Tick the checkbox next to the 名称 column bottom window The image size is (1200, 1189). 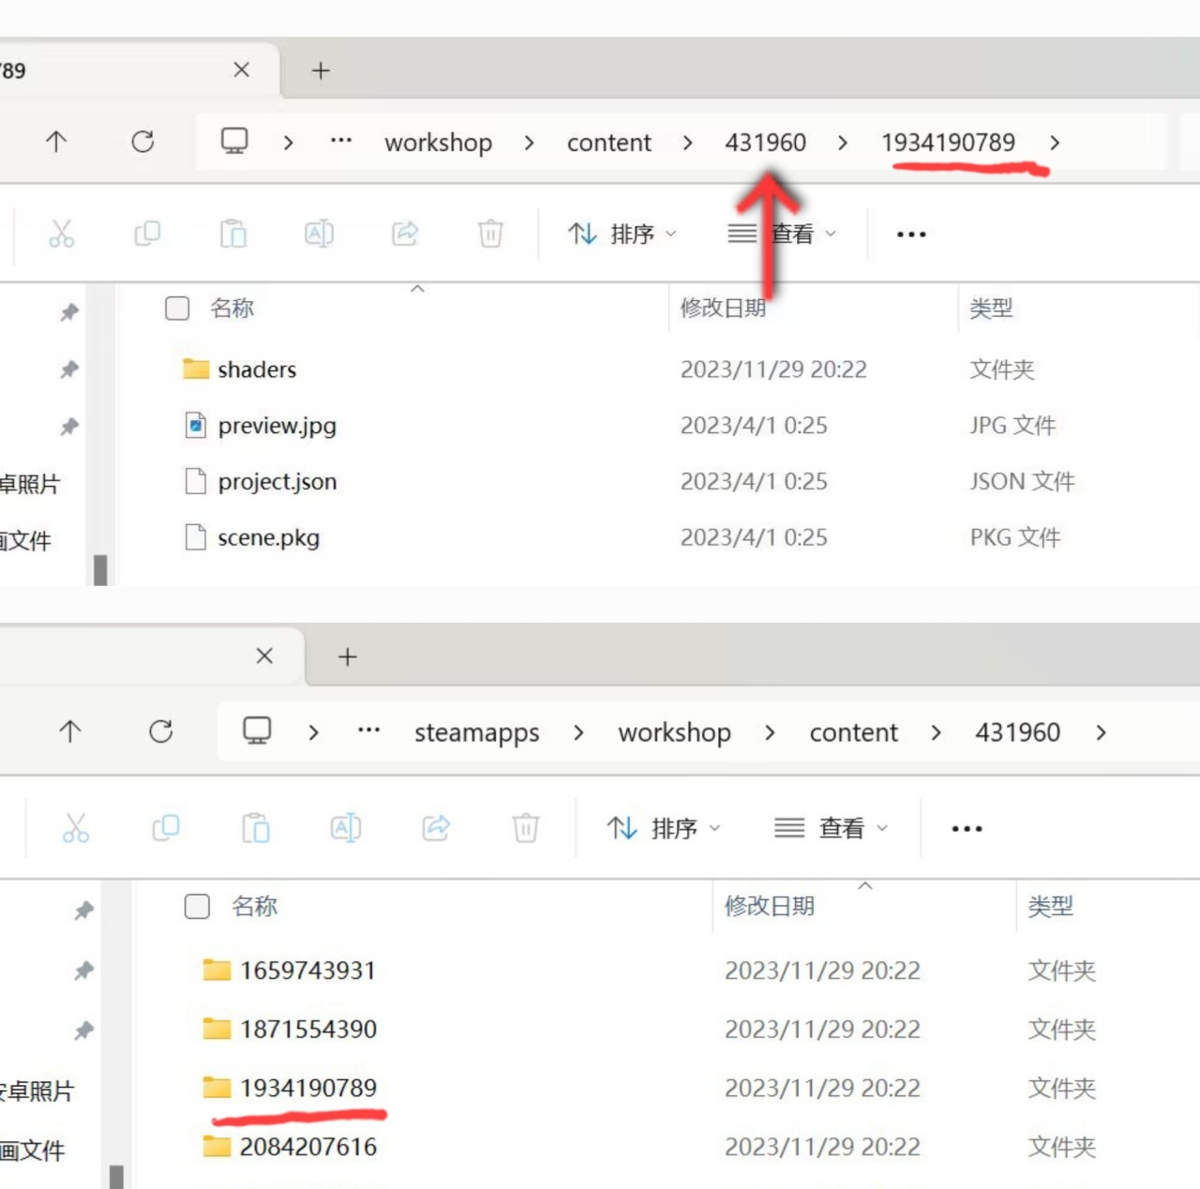(197, 906)
